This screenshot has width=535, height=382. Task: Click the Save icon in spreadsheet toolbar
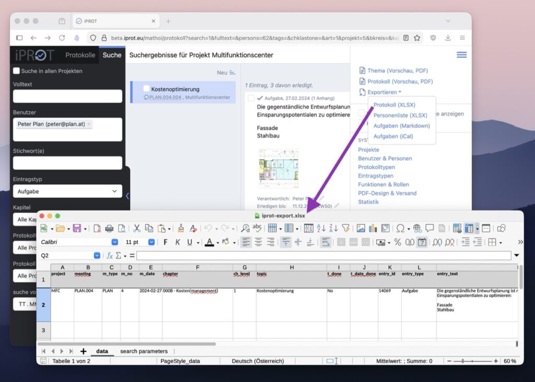[77, 228]
